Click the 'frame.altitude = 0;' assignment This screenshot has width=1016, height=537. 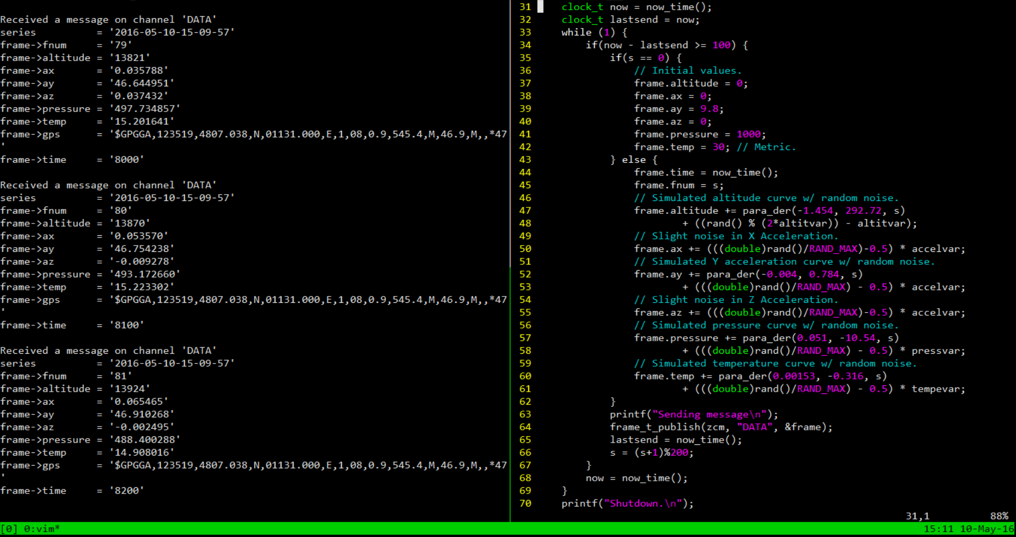click(x=691, y=84)
